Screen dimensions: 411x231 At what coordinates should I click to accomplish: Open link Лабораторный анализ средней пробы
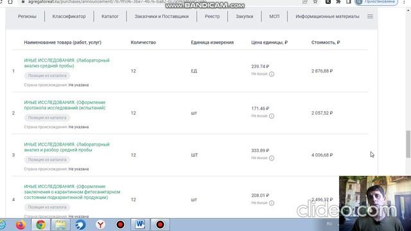[x=67, y=63]
